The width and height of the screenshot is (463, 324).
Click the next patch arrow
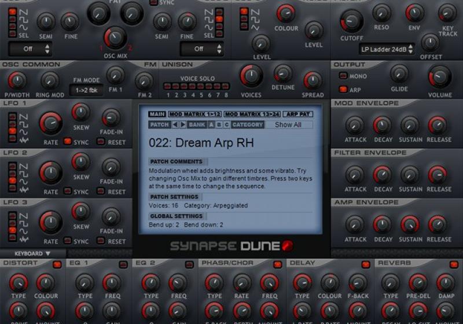click(x=183, y=124)
